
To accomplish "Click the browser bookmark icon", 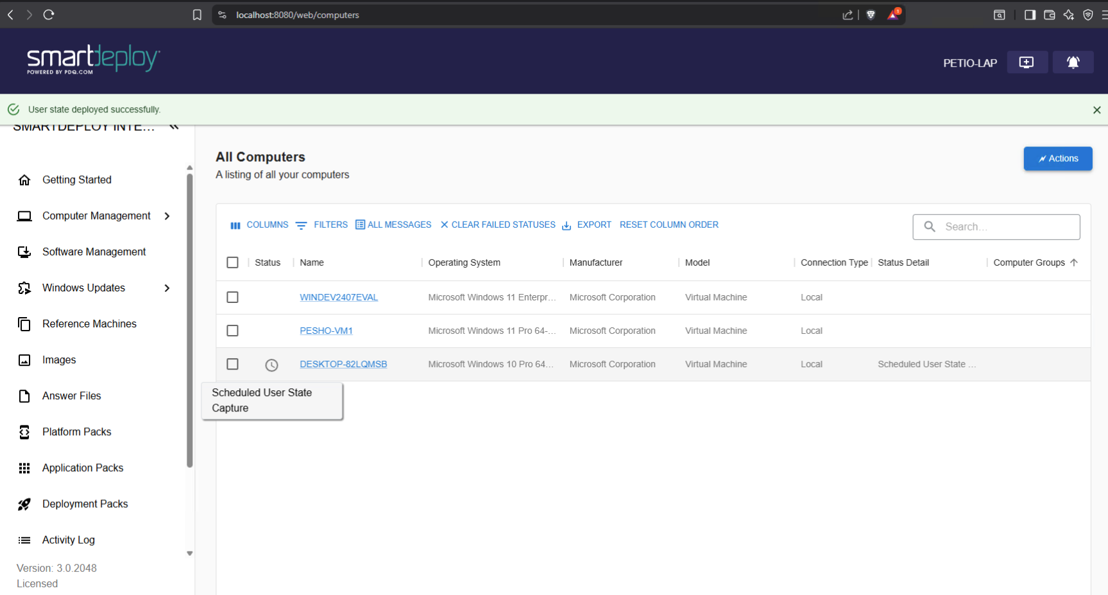I will point(197,15).
